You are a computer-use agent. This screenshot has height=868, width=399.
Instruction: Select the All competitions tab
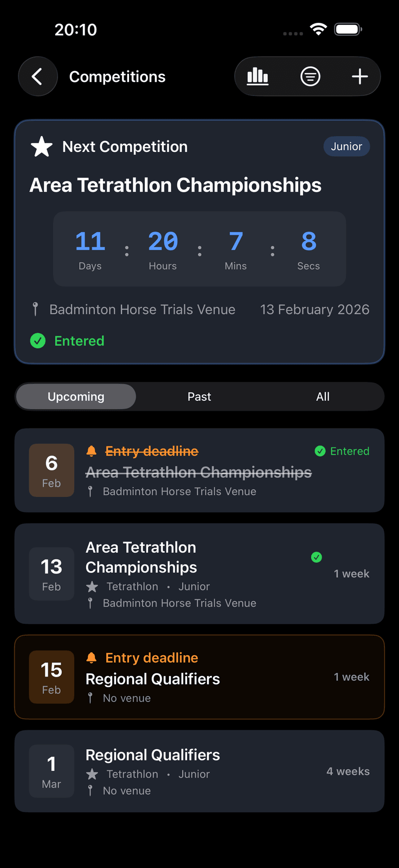coord(323,396)
